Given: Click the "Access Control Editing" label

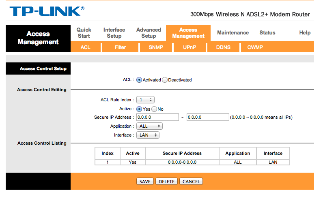Looking at the screenshot, I should [42, 90].
